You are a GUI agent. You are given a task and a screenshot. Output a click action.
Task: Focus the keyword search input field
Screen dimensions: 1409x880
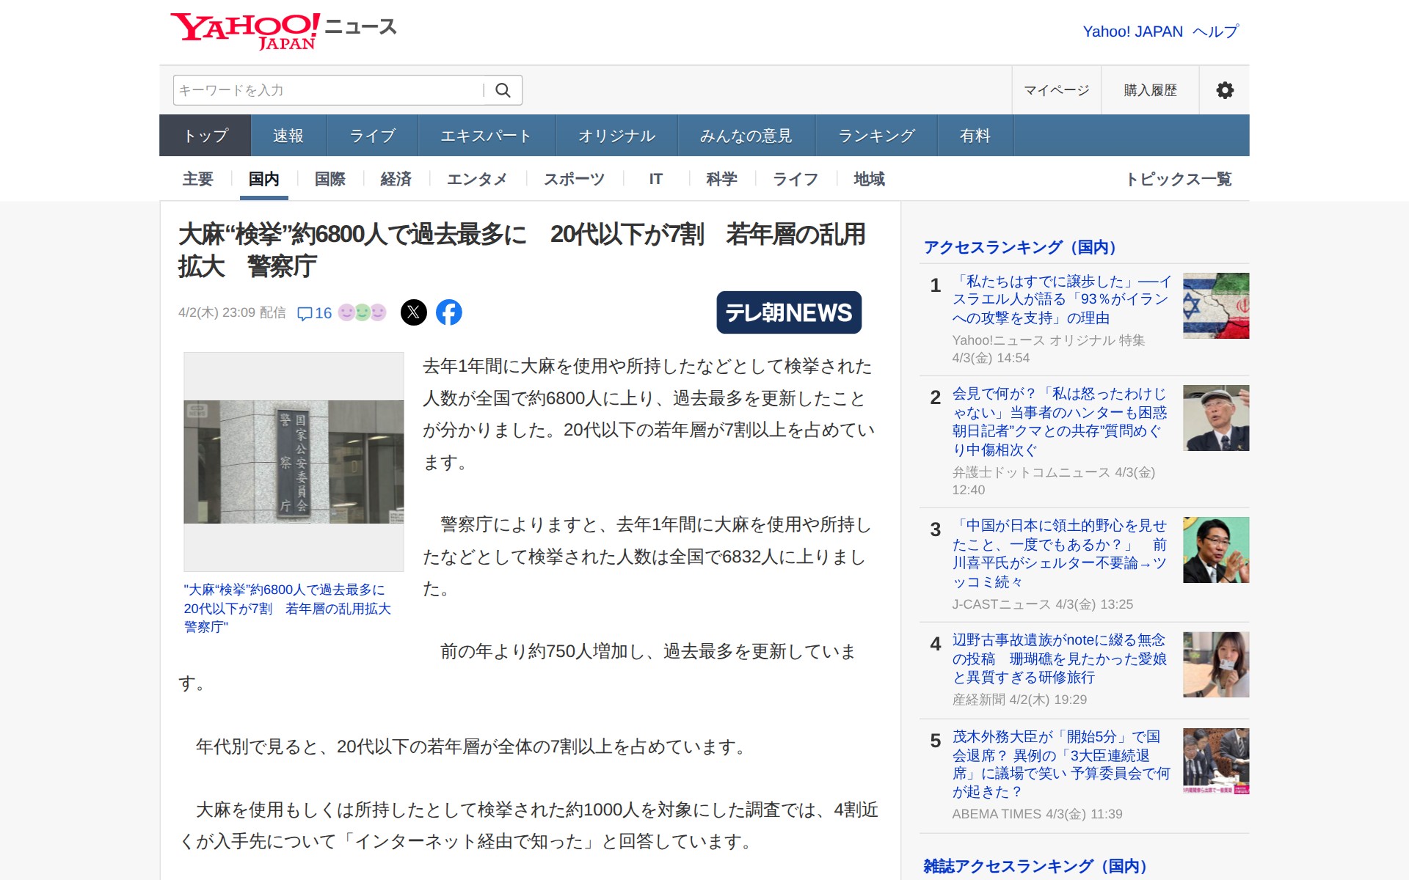coord(327,90)
